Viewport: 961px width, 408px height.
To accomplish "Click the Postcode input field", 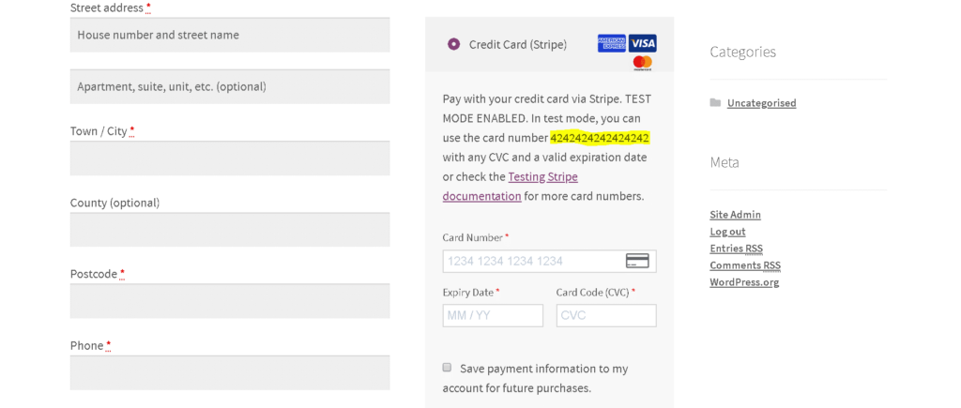I will coord(230,301).
